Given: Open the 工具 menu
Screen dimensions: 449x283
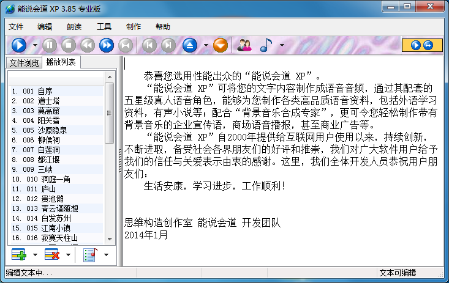Looking at the screenshot, I should (x=104, y=26).
